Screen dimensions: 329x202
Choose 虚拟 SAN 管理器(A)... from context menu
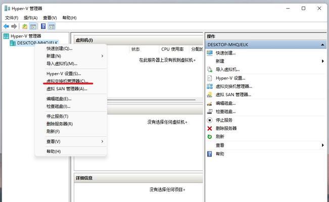[x=71, y=89]
